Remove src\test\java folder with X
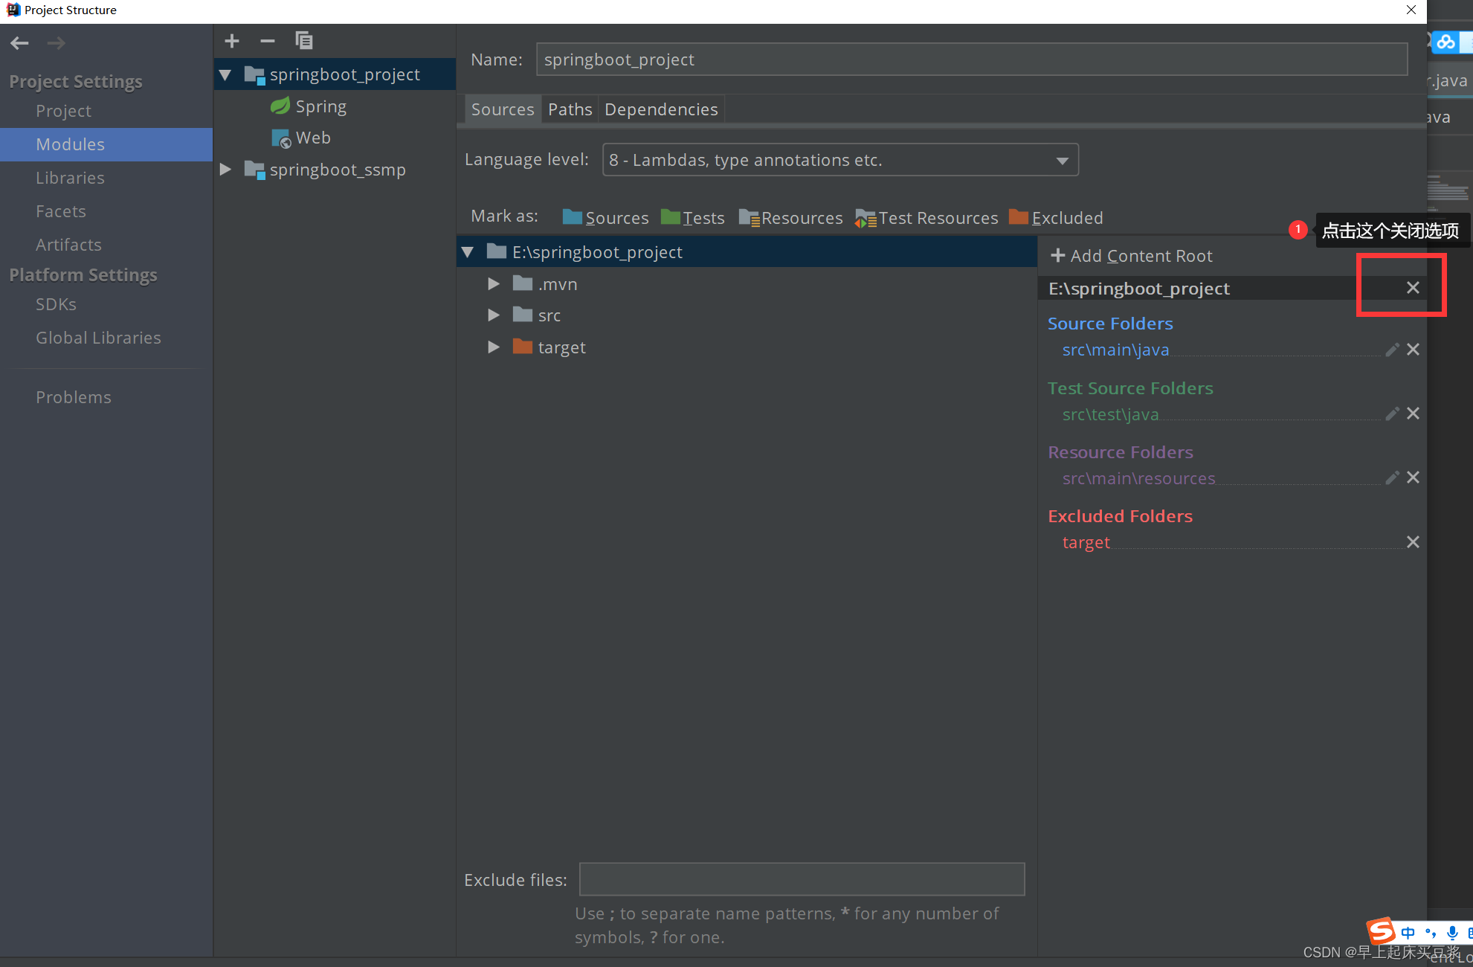The image size is (1473, 967). (x=1413, y=414)
